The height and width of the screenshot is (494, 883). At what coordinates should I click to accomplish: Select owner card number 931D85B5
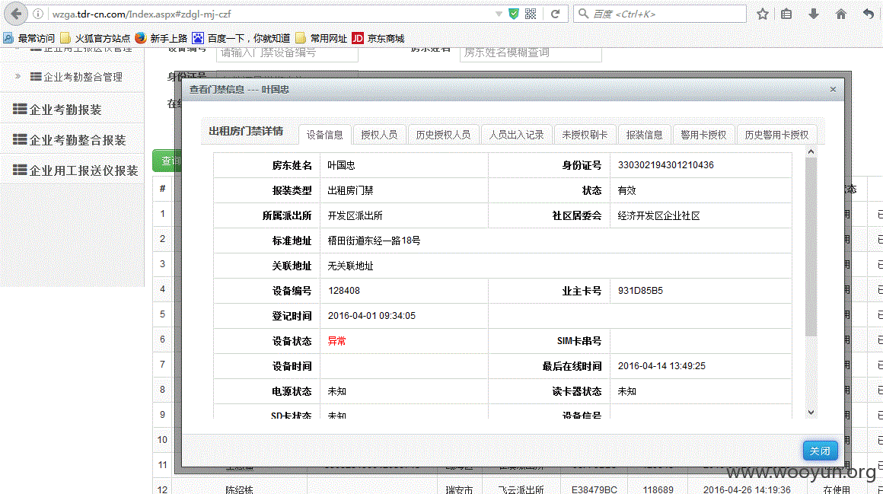640,291
